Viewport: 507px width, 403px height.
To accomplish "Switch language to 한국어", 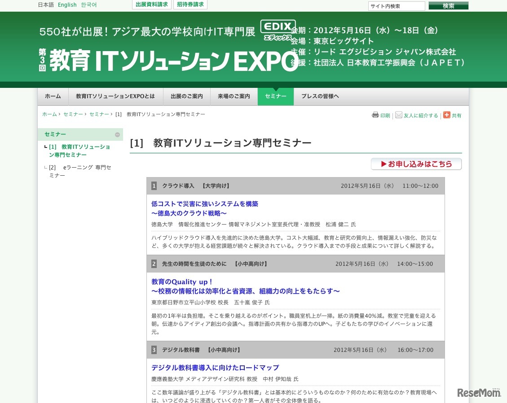I will coord(89,5).
